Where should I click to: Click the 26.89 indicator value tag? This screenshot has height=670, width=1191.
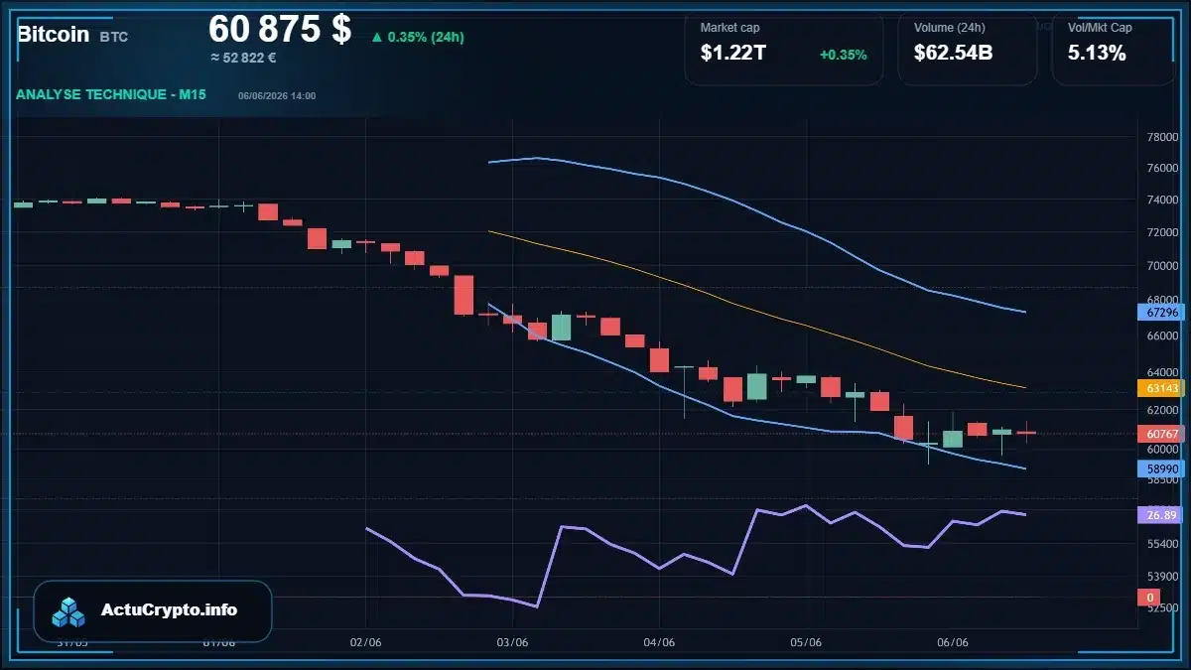1162,515
